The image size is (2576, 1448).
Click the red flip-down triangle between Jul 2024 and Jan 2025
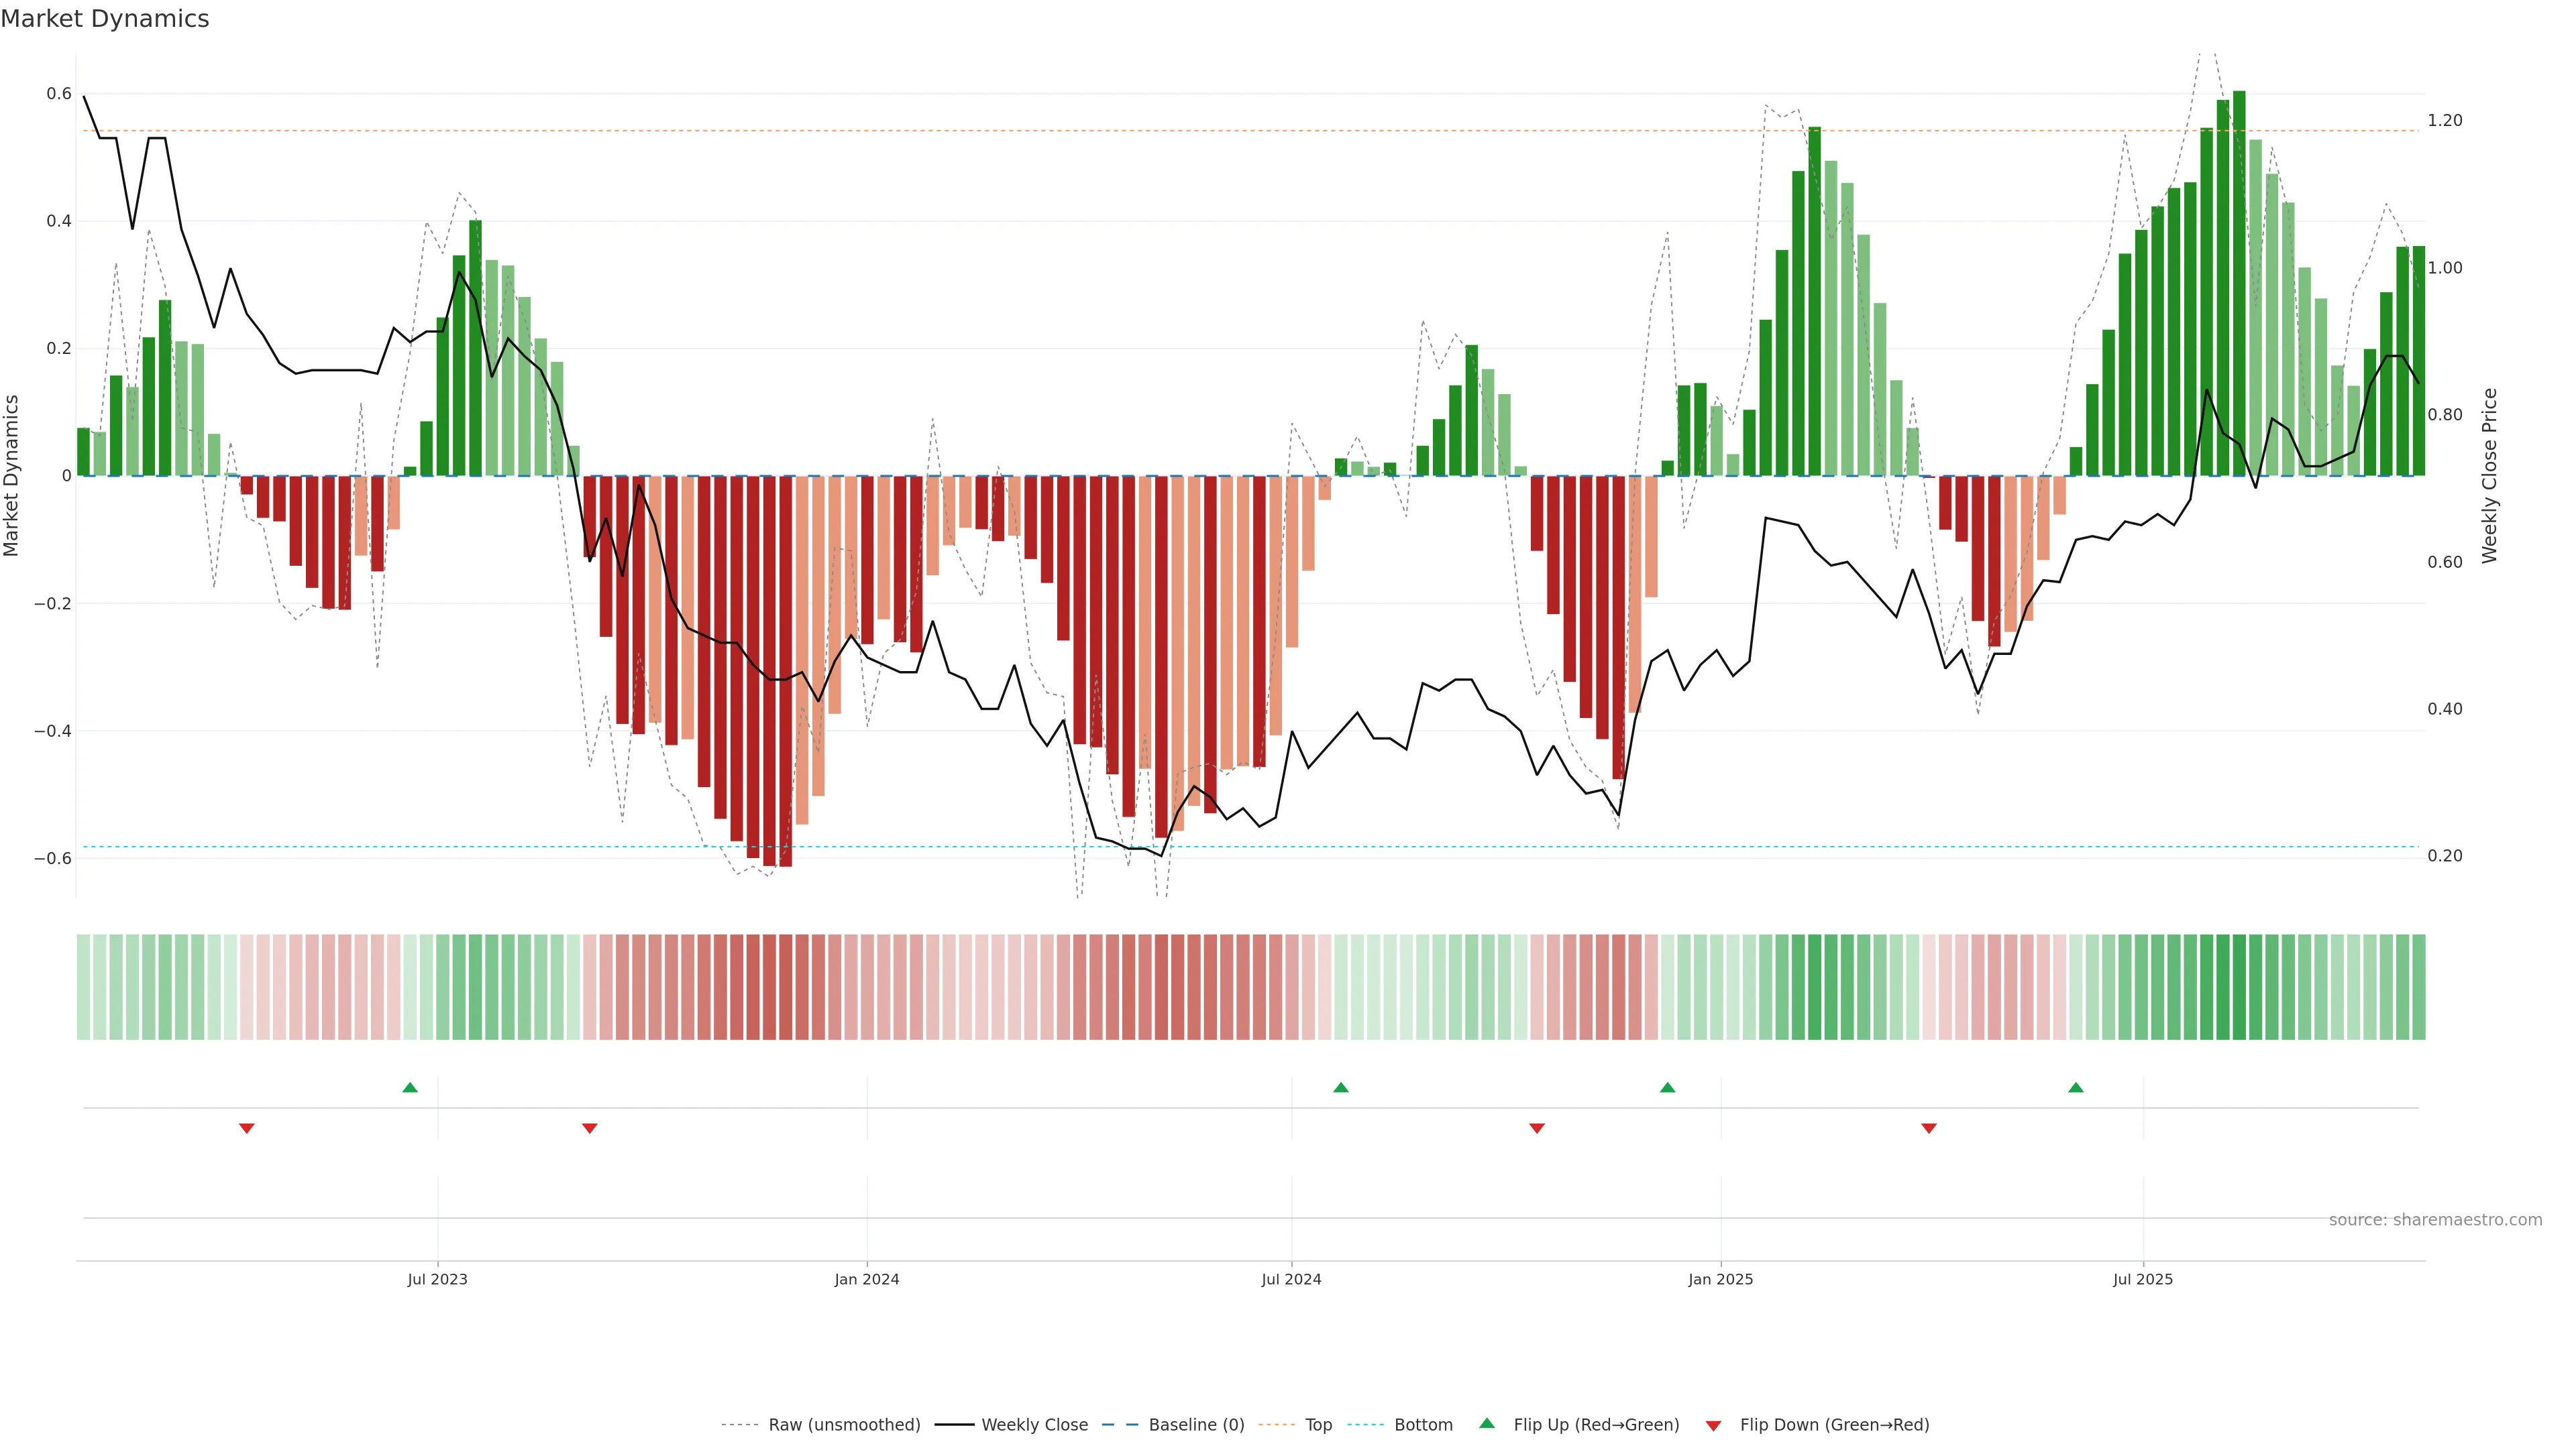[x=1537, y=1128]
